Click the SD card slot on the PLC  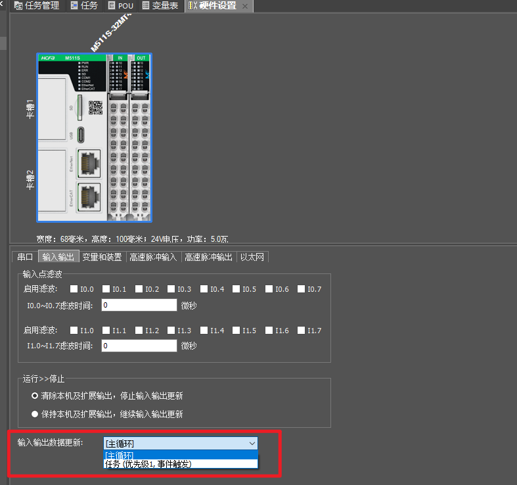(x=79, y=108)
